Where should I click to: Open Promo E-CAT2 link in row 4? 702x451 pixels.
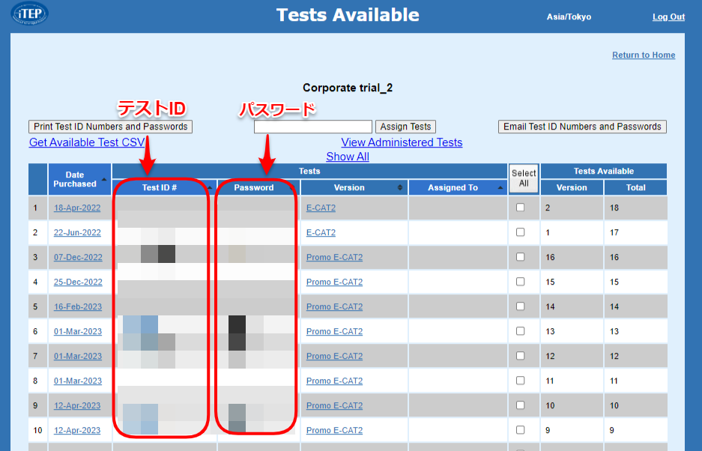coord(334,282)
